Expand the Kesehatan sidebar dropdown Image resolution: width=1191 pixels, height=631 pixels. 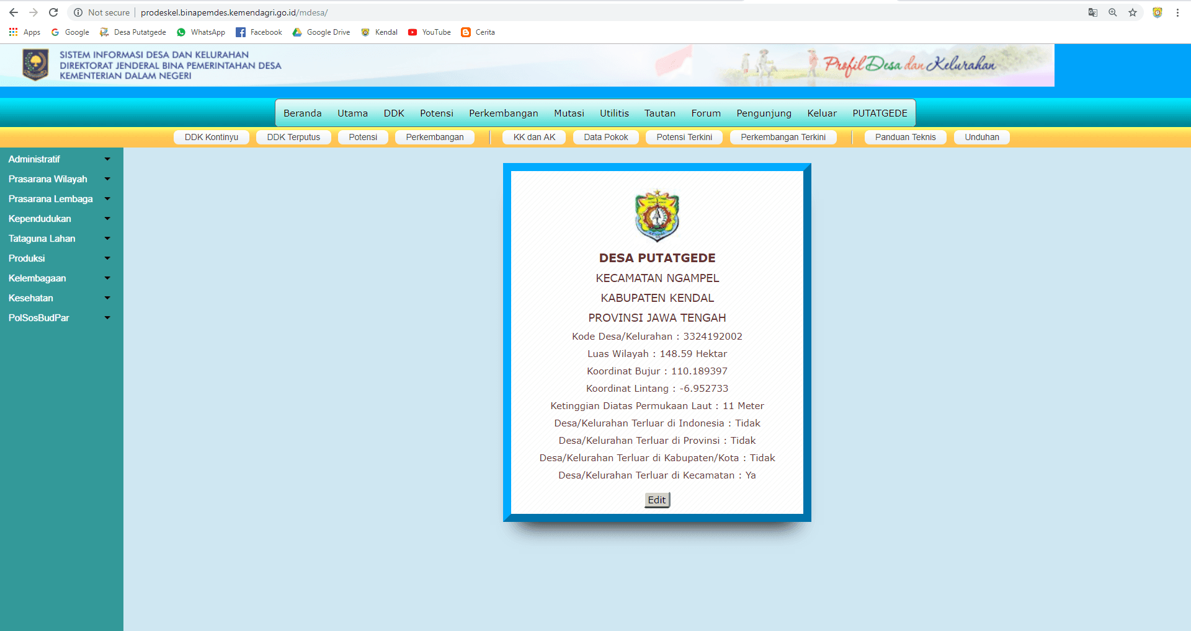click(x=59, y=298)
